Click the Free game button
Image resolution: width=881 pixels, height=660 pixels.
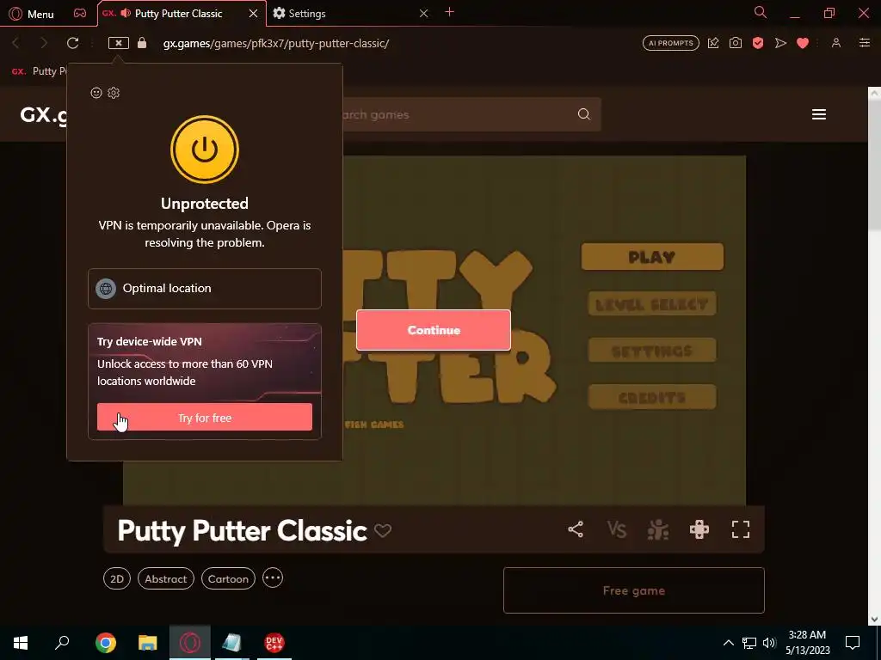click(634, 590)
